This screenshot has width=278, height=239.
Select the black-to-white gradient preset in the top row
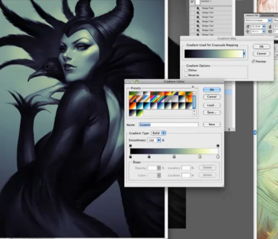pos(147,93)
